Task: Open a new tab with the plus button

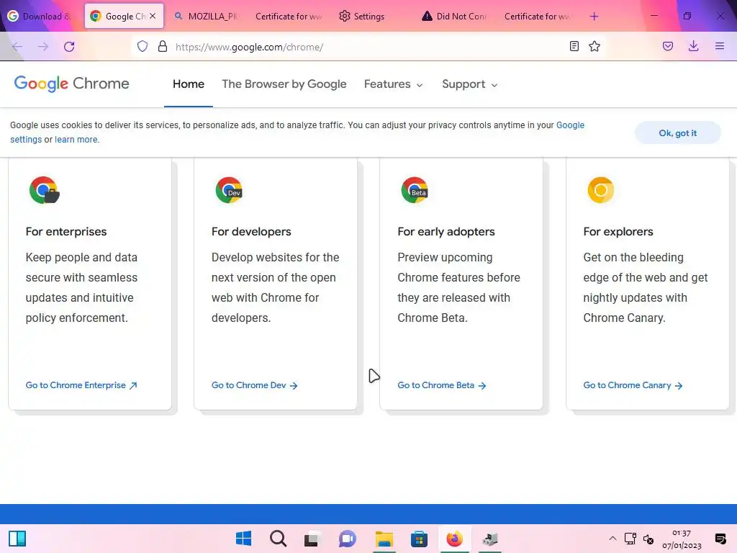Action: point(594,17)
